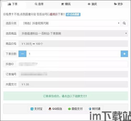The image size is (131, 121).
Task: Go to the 抽奖 tab
Action: [92, 4]
